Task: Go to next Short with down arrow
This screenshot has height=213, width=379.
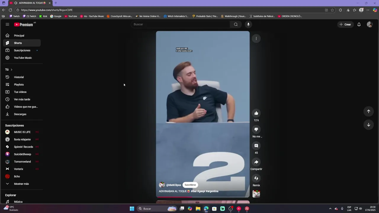Action: 369,125
